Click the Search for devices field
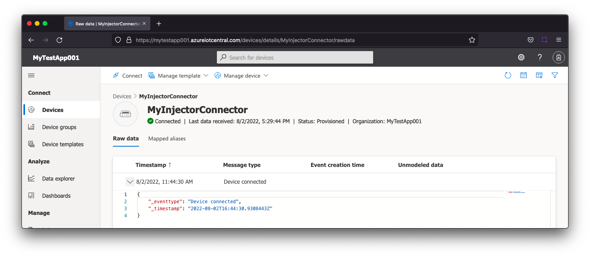The height and width of the screenshot is (257, 590). click(x=295, y=58)
